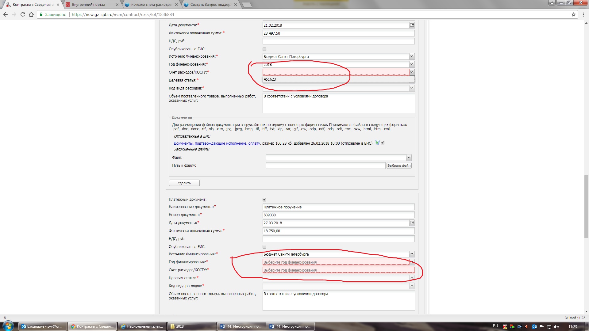
Task: Go back with browser back arrow
Action: (6, 14)
